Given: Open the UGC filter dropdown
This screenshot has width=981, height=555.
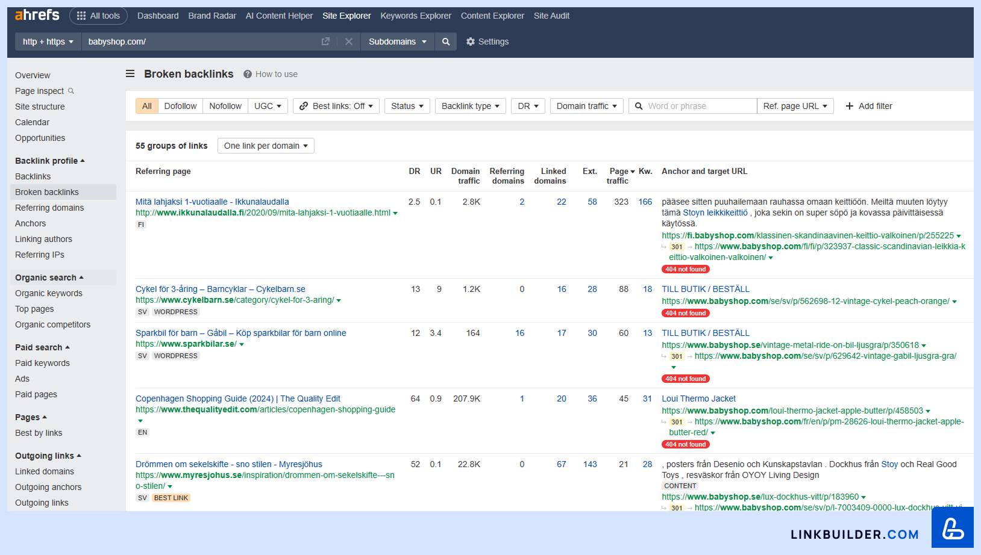Looking at the screenshot, I should coord(268,106).
